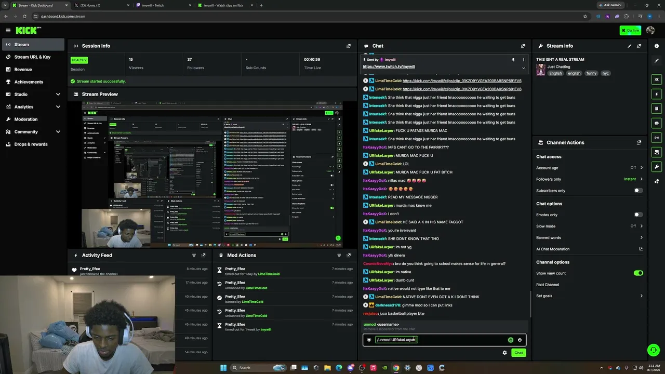Open Achievements in the sidebar
The image size is (665, 374).
[x=32, y=82]
